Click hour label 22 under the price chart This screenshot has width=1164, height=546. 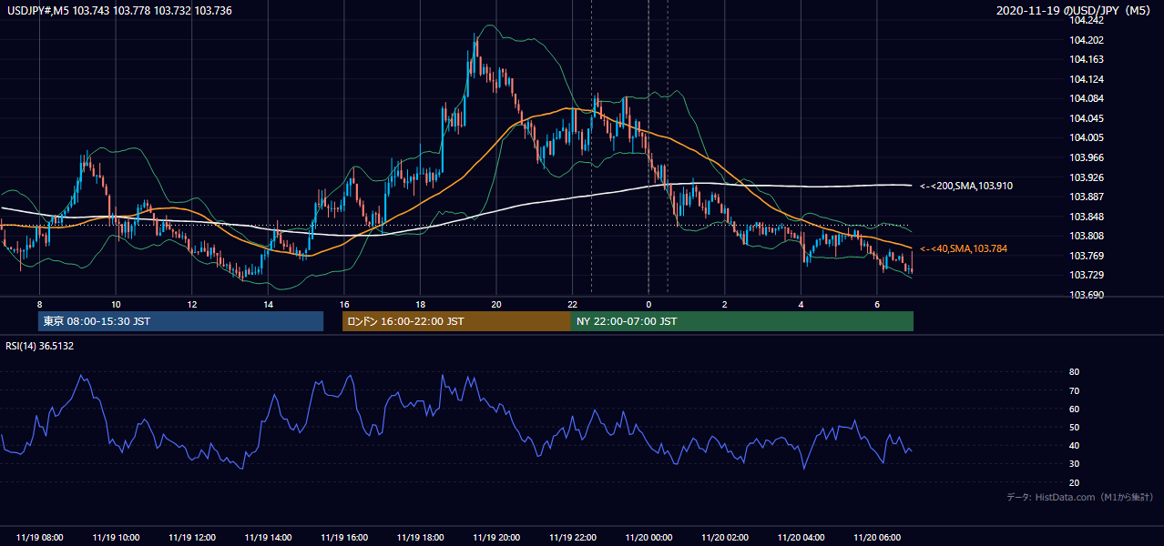pos(573,303)
